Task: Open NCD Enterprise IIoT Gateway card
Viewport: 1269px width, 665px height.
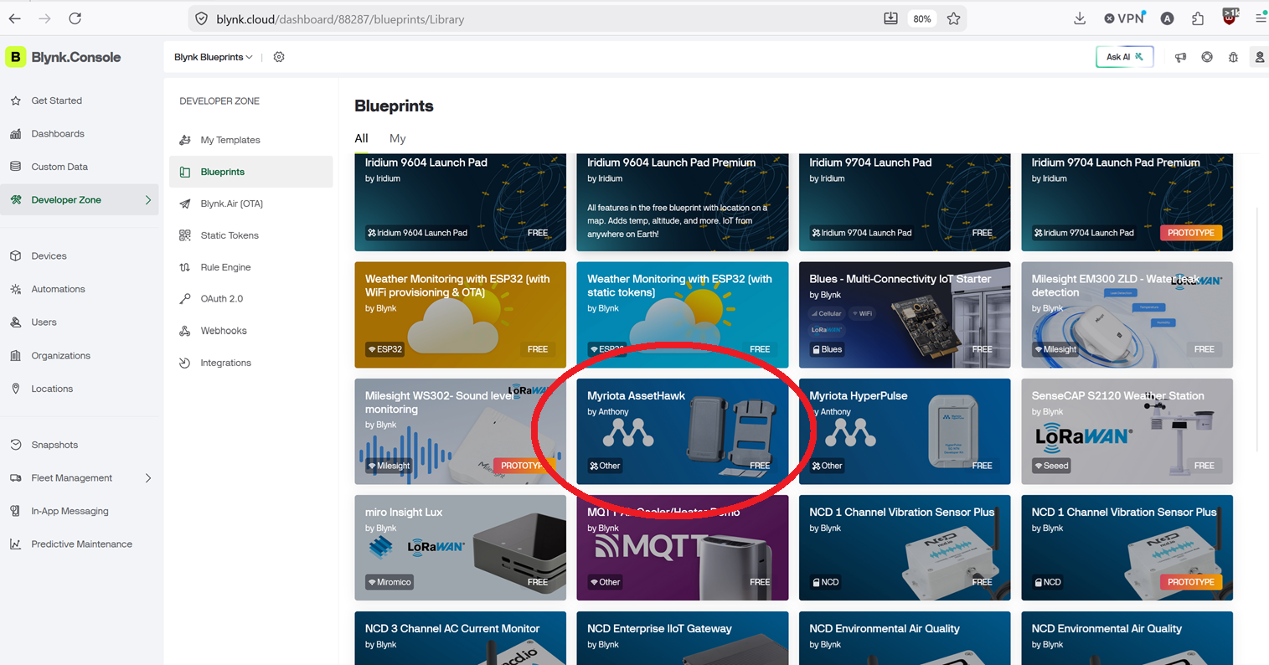Action: pyautogui.click(x=683, y=638)
